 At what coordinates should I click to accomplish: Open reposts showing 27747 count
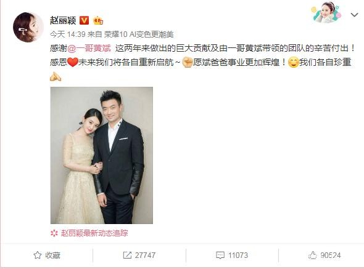coord(139,255)
